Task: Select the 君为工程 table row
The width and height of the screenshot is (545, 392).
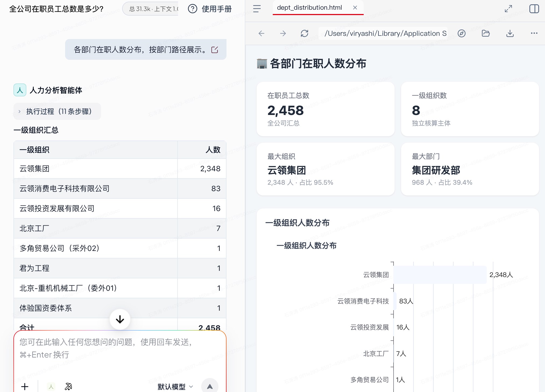Action: [x=120, y=268]
